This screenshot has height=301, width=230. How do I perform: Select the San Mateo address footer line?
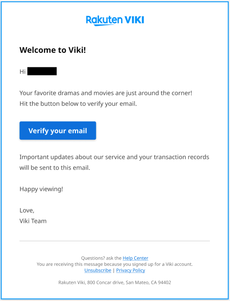[115, 282]
